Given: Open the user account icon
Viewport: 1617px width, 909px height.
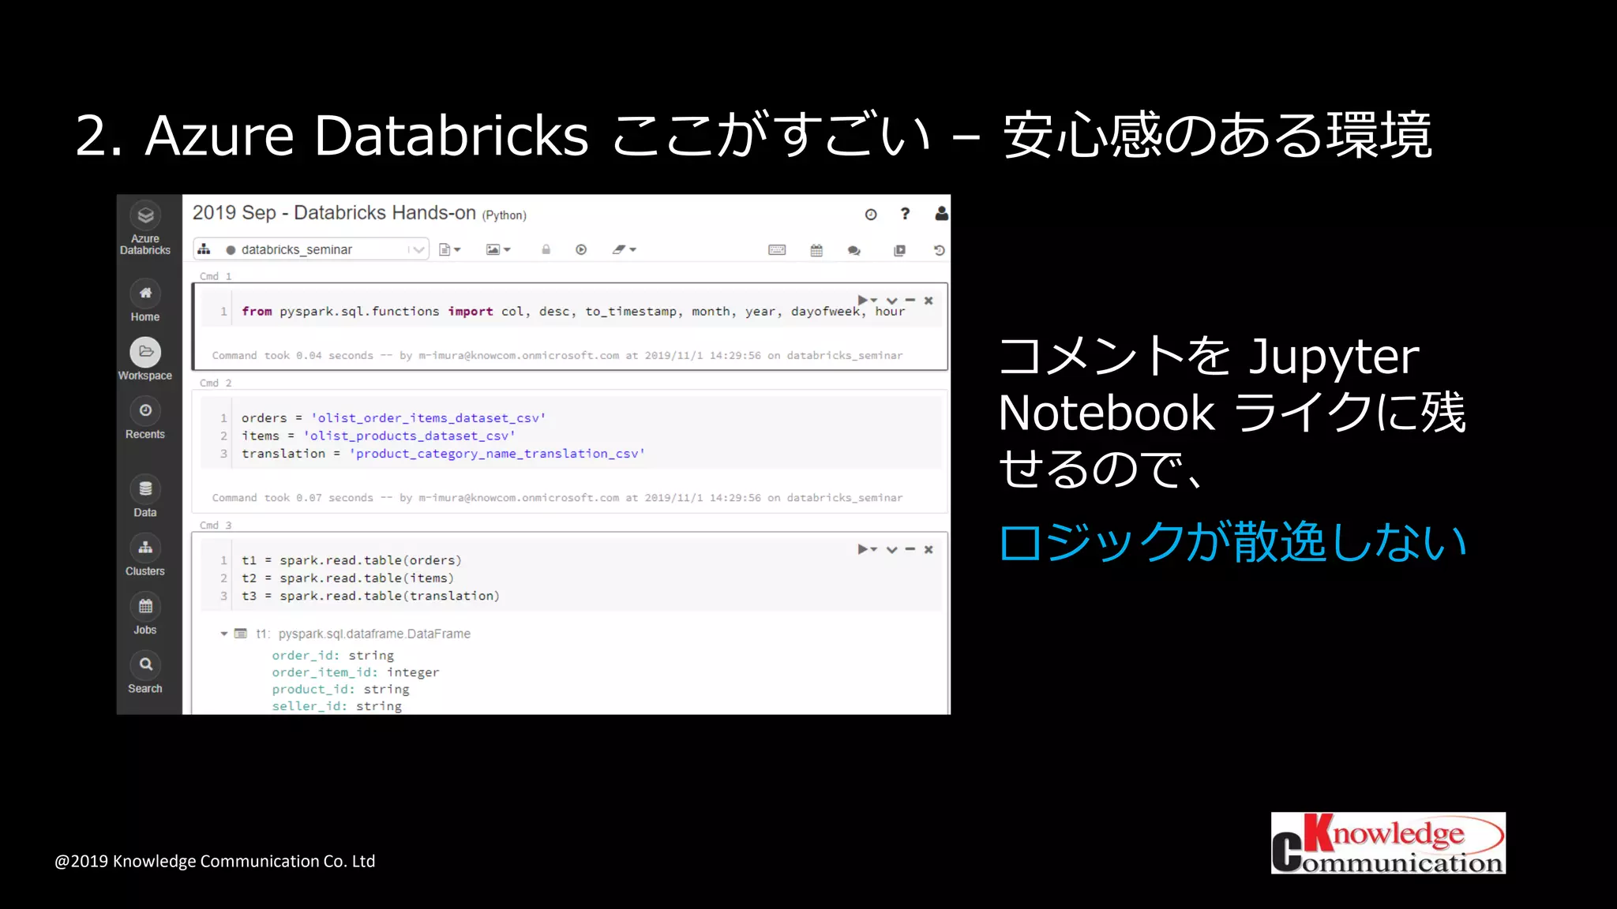Looking at the screenshot, I should click(941, 214).
